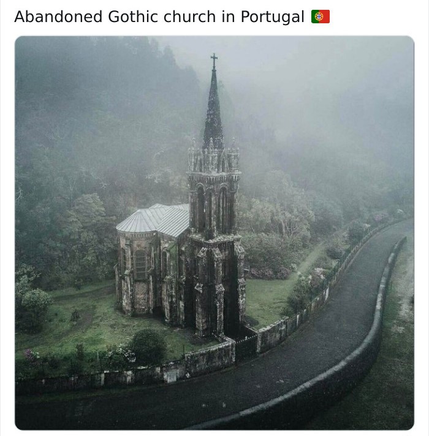The image size is (429, 436).
Task: Click the arched bell tower openings
Action: [x=212, y=206]
